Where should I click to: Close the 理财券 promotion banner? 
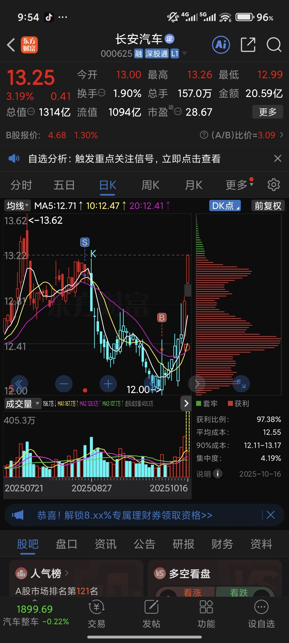271,515
